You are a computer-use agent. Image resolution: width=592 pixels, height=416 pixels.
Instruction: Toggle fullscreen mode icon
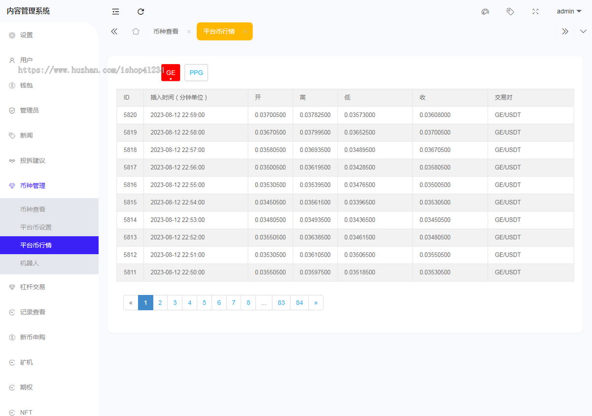535,11
